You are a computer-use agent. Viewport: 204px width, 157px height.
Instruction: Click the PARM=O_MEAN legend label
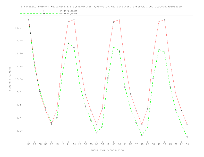69,11
